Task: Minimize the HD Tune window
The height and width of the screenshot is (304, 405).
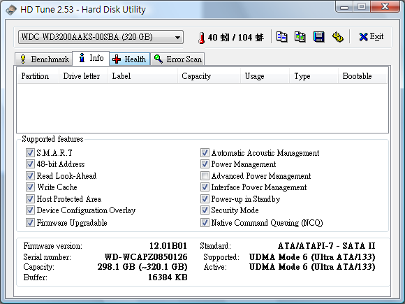Action: click(344, 7)
